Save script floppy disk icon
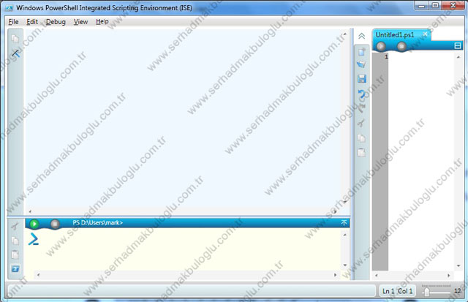 tap(361, 79)
